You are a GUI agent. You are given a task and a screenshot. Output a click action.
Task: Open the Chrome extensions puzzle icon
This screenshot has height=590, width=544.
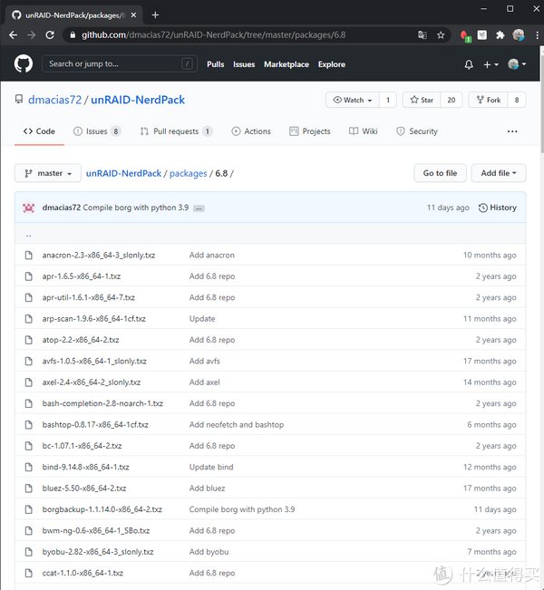(x=500, y=34)
